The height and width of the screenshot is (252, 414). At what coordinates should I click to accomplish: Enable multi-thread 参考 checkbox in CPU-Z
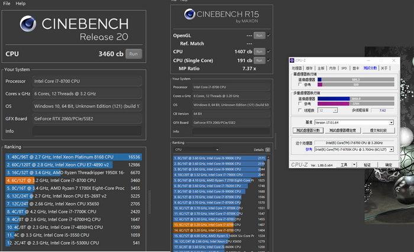pyautogui.click(x=300, y=104)
